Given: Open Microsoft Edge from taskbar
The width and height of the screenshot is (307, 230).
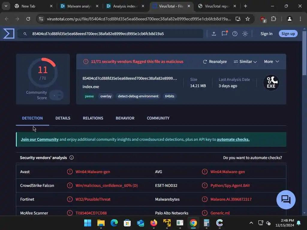Looking at the screenshot, I should click(x=114, y=223).
